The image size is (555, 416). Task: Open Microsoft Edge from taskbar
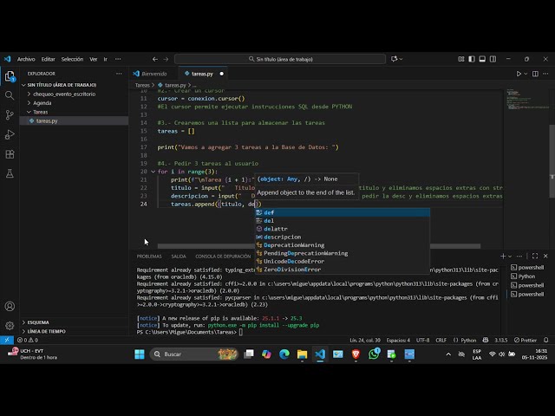pyautogui.click(x=284, y=354)
